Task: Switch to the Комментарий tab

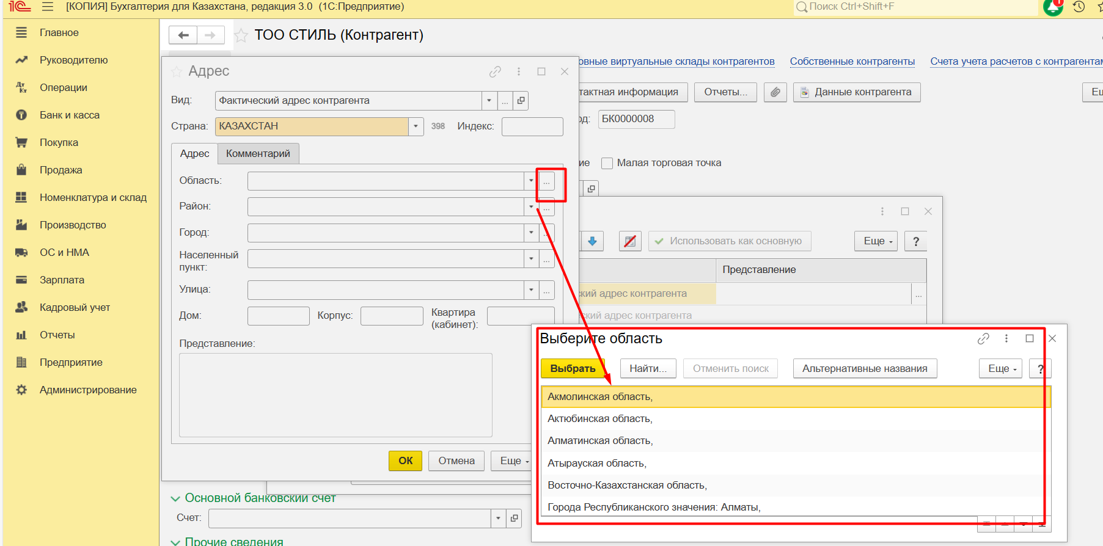Action: [258, 154]
